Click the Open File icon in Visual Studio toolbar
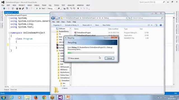This screenshot has width=179, height=100. [17, 9]
